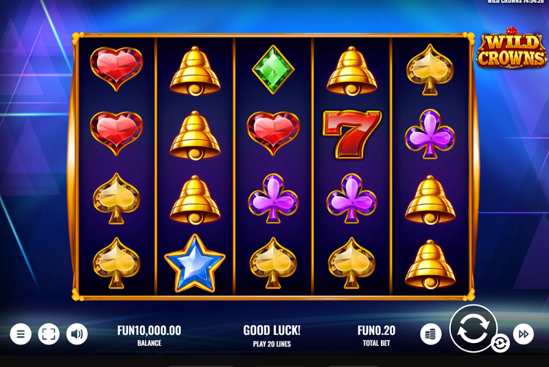Image resolution: width=549 pixels, height=367 pixels.
Task: Click bottom golden bell in fifth reel
Action: coord(430,265)
